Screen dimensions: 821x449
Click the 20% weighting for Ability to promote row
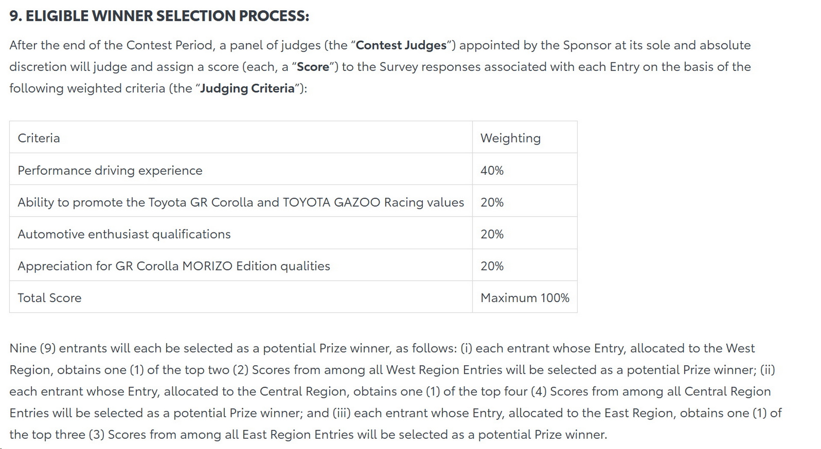click(492, 202)
